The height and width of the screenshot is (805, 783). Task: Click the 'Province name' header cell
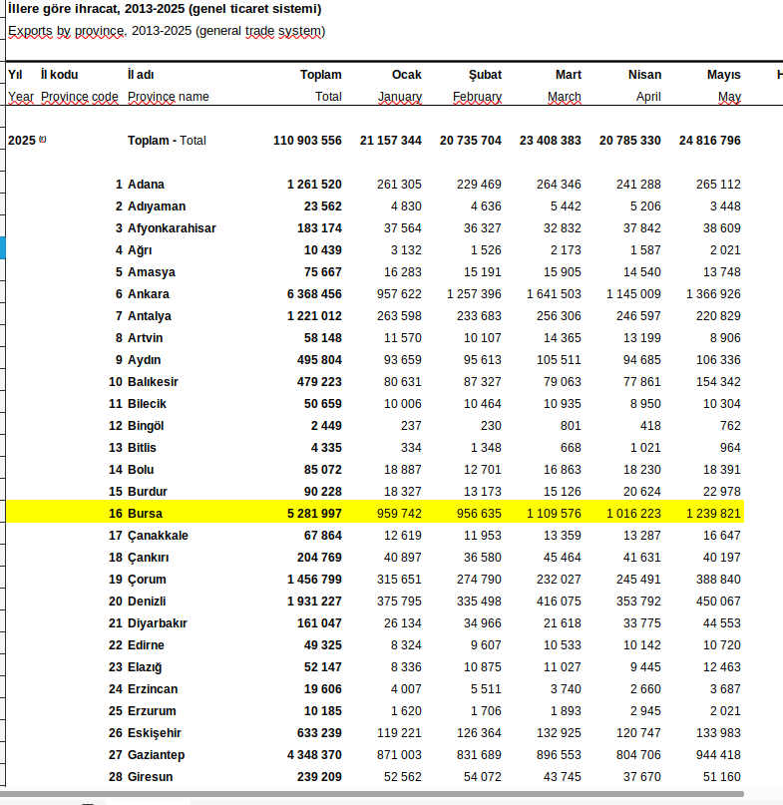(169, 97)
